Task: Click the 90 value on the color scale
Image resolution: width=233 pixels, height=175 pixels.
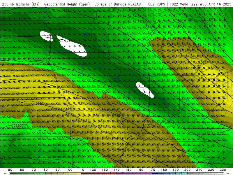Action: [57, 170]
